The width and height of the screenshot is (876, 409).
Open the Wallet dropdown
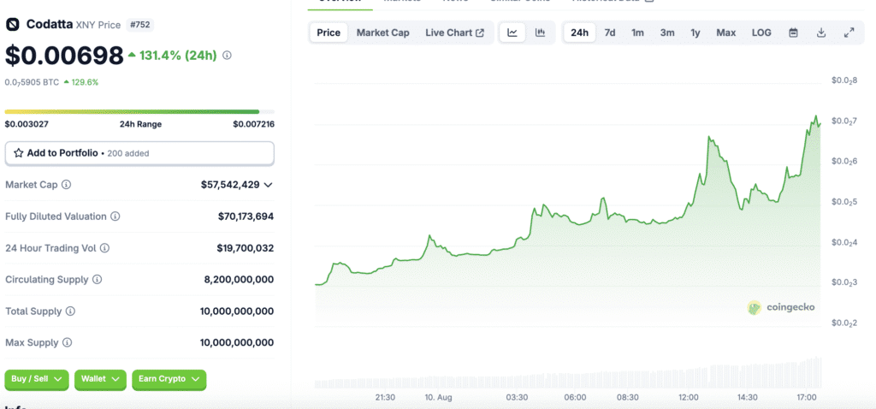click(100, 379)
